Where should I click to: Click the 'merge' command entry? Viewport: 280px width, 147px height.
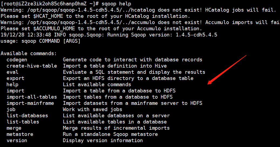coord(14,128)
